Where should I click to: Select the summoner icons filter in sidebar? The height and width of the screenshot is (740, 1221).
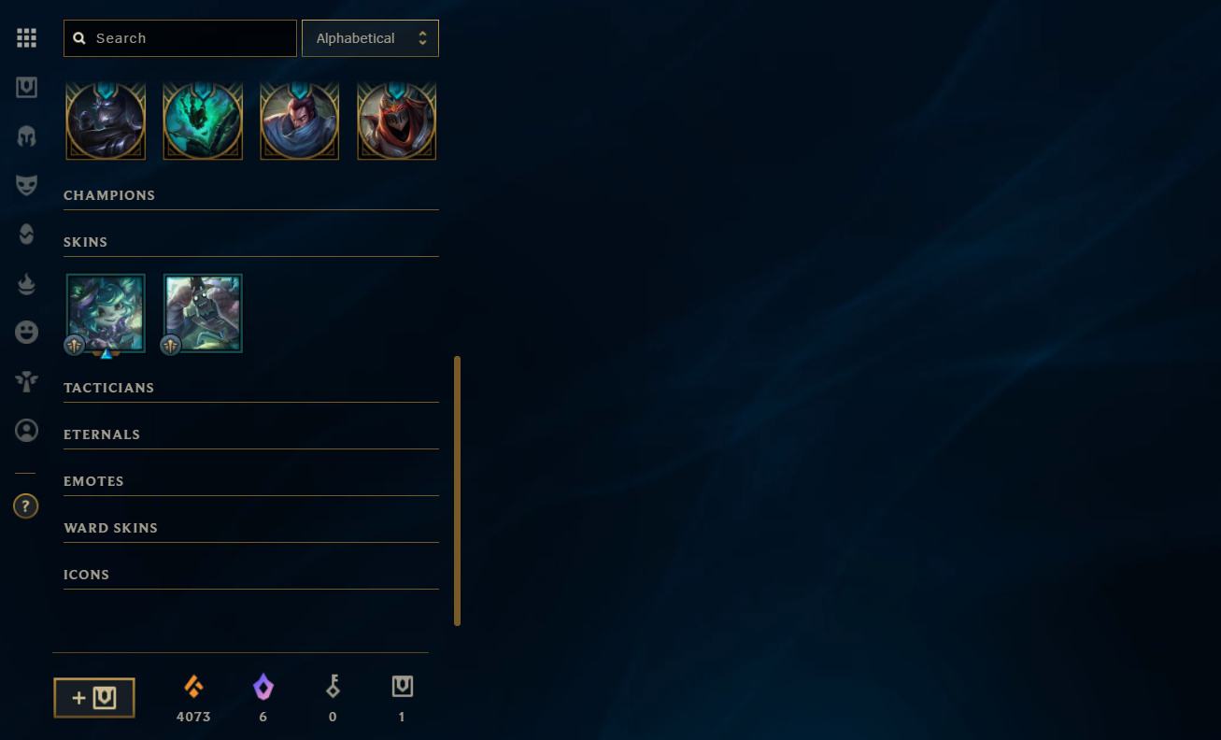pos(26,430)
